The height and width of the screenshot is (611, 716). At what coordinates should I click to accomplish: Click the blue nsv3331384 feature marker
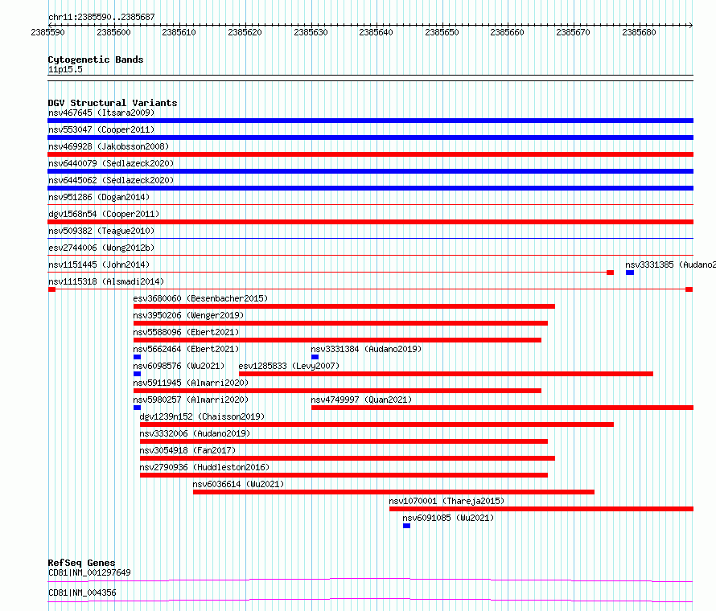(x=315, y=357)
